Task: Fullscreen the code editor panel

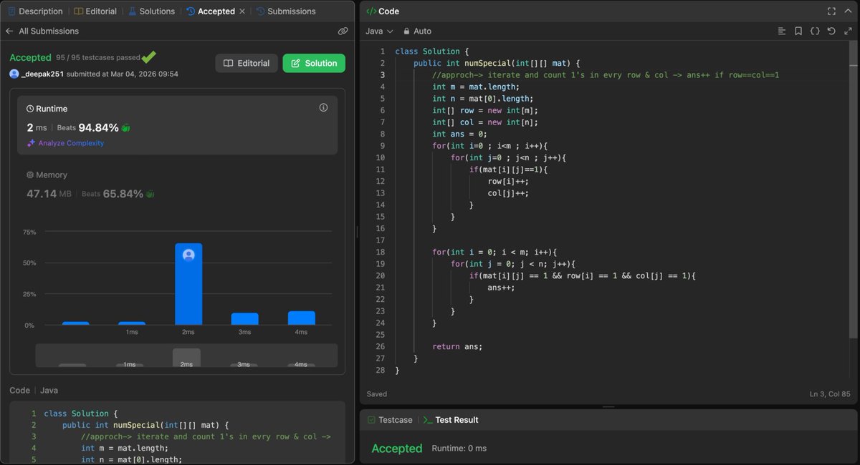Action: (831, 11)
